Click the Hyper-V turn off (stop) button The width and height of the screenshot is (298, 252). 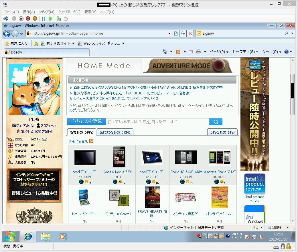pos(21,19)
